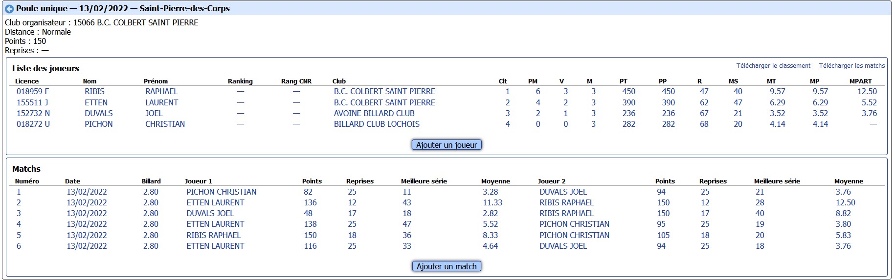Screen dimensions: 895x280
Task: Click ETTEN's club B.C. COLBERT SAINT PIERRE
Action: coord(384,102)
